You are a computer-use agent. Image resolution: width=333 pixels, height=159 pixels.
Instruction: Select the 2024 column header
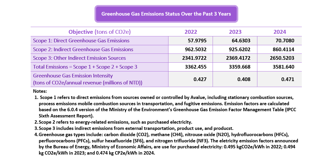click(279, 32)
